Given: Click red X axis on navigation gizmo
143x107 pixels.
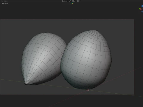Looking at the screenshot, I should 141,9.
